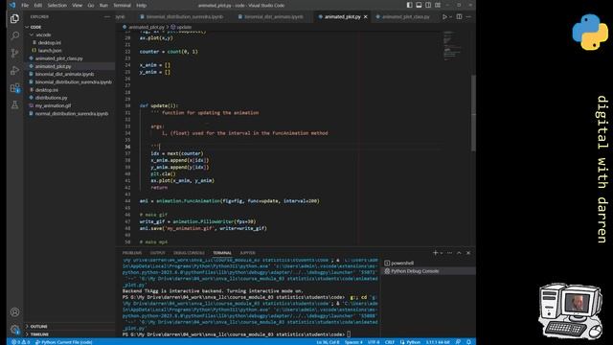The height and width of the screenshot is (345, 613).
Task: Open the Selection menu
Action: point(57,5)
